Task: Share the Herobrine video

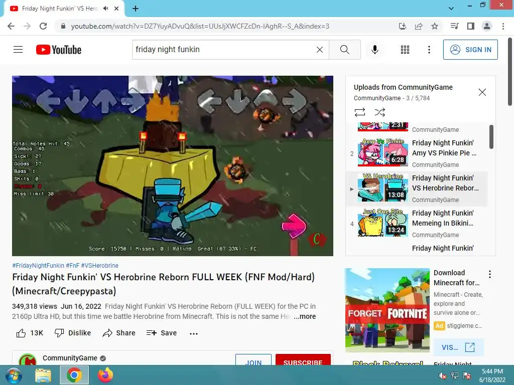Action: point(118,333)
